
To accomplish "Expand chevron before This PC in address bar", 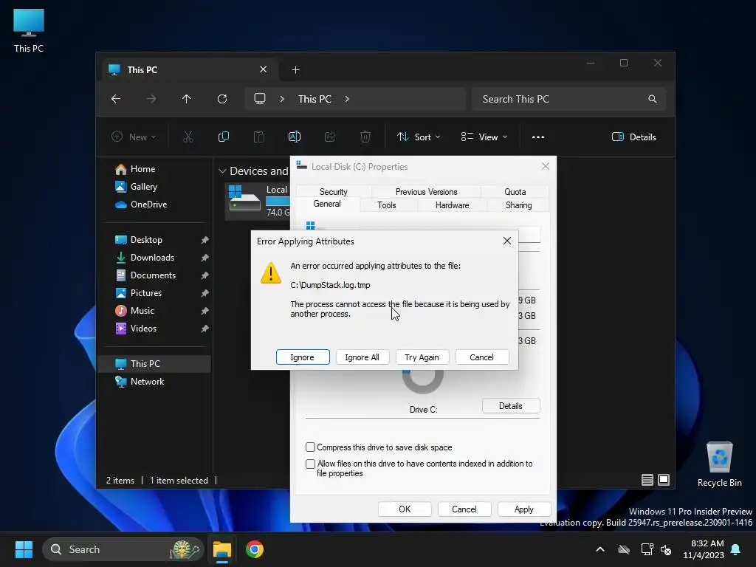I will click(x=282, y=99).
